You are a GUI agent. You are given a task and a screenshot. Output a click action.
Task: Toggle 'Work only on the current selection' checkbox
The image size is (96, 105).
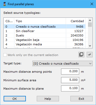tap(5, 55)
